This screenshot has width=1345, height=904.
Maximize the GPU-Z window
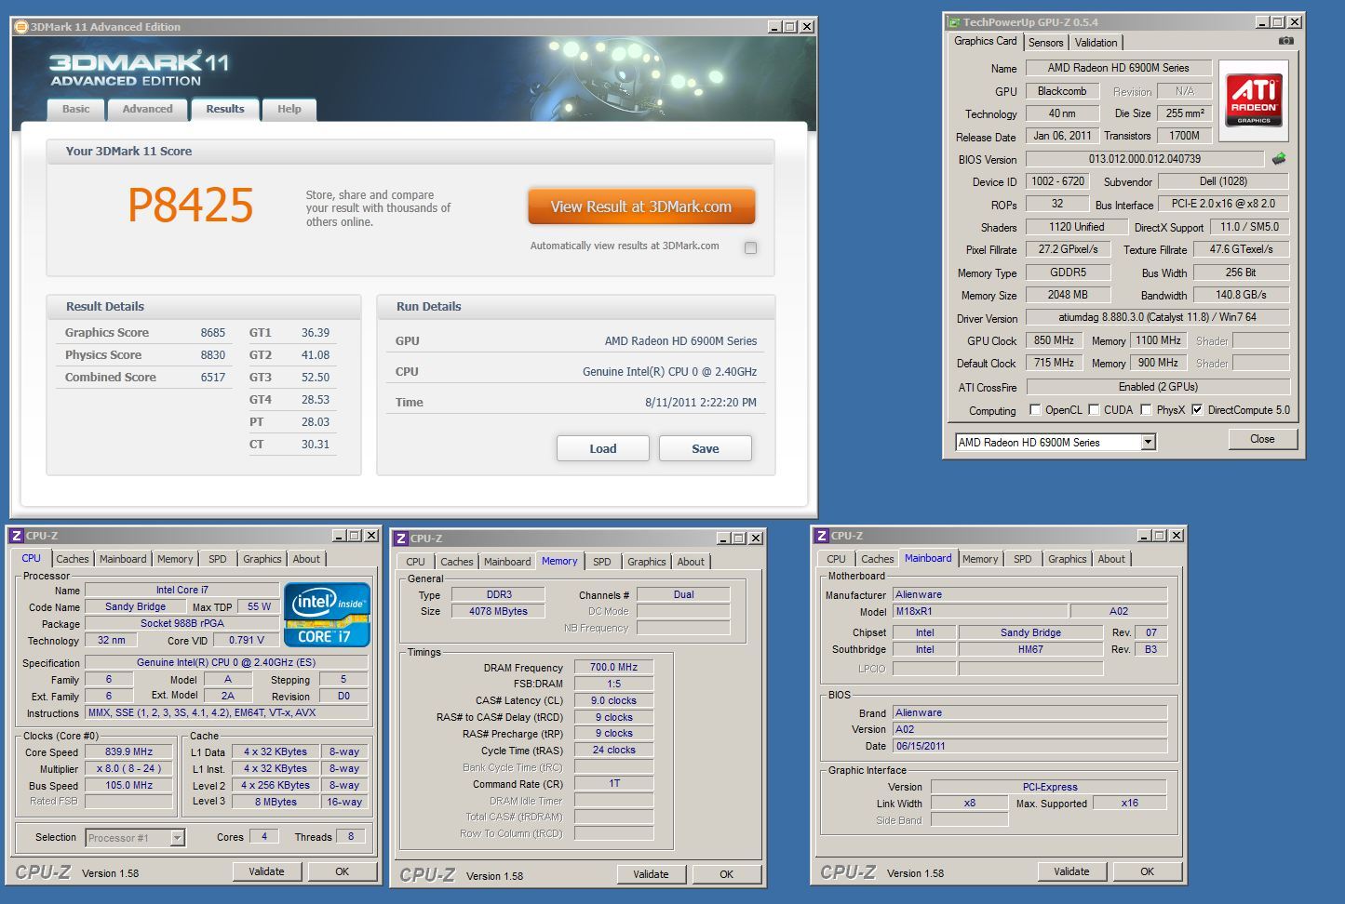click(1277, 21)
